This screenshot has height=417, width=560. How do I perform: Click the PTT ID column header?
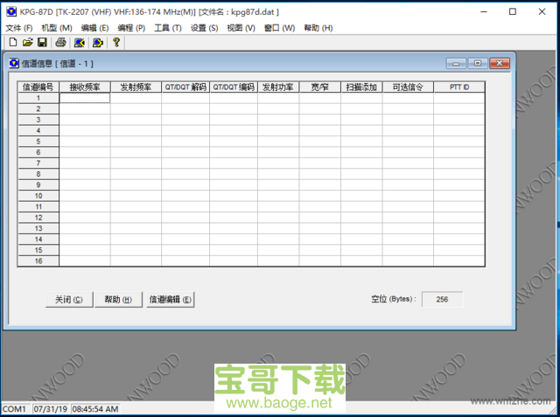[459, 87]
